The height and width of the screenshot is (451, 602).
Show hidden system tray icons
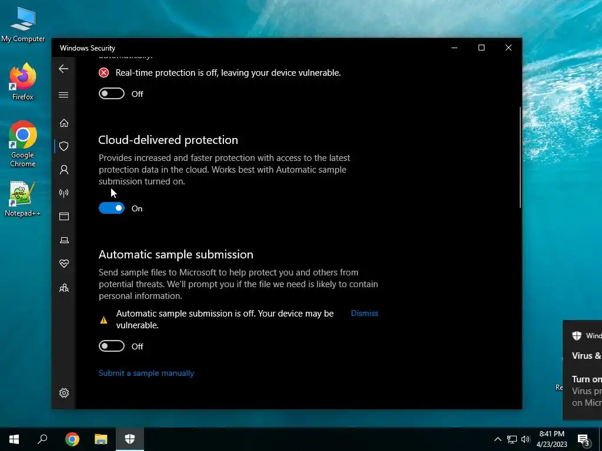click(497, 439)
